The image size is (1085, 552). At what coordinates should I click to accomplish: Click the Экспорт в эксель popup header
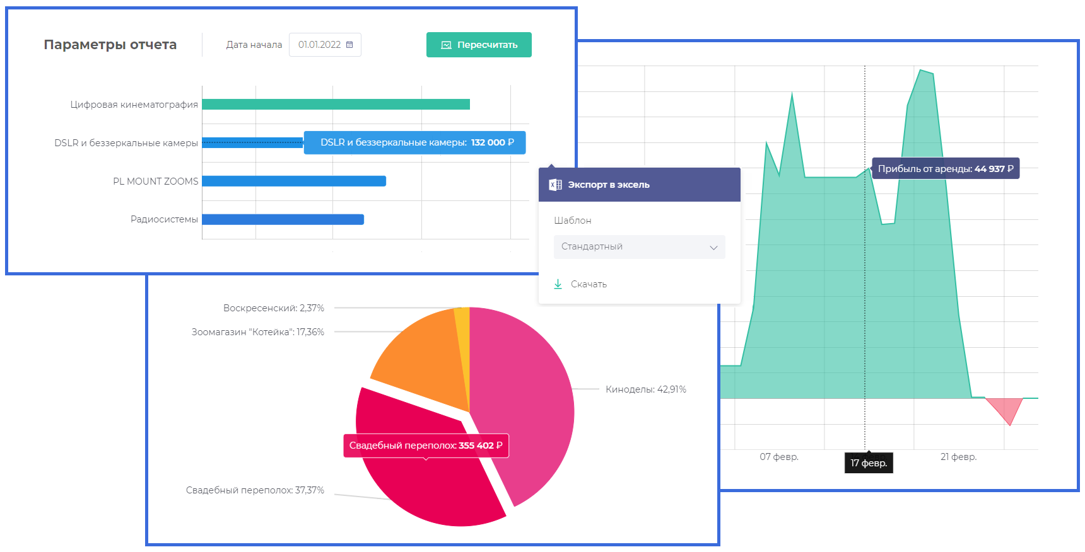640,185
